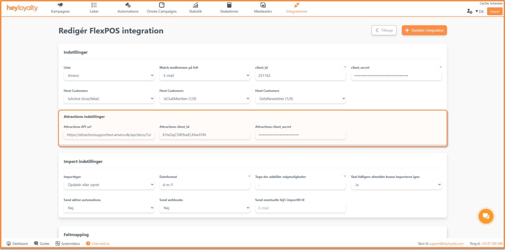Expand the Importtype dropdown
This screenshot has width=505, height=250.
[109, 185]
